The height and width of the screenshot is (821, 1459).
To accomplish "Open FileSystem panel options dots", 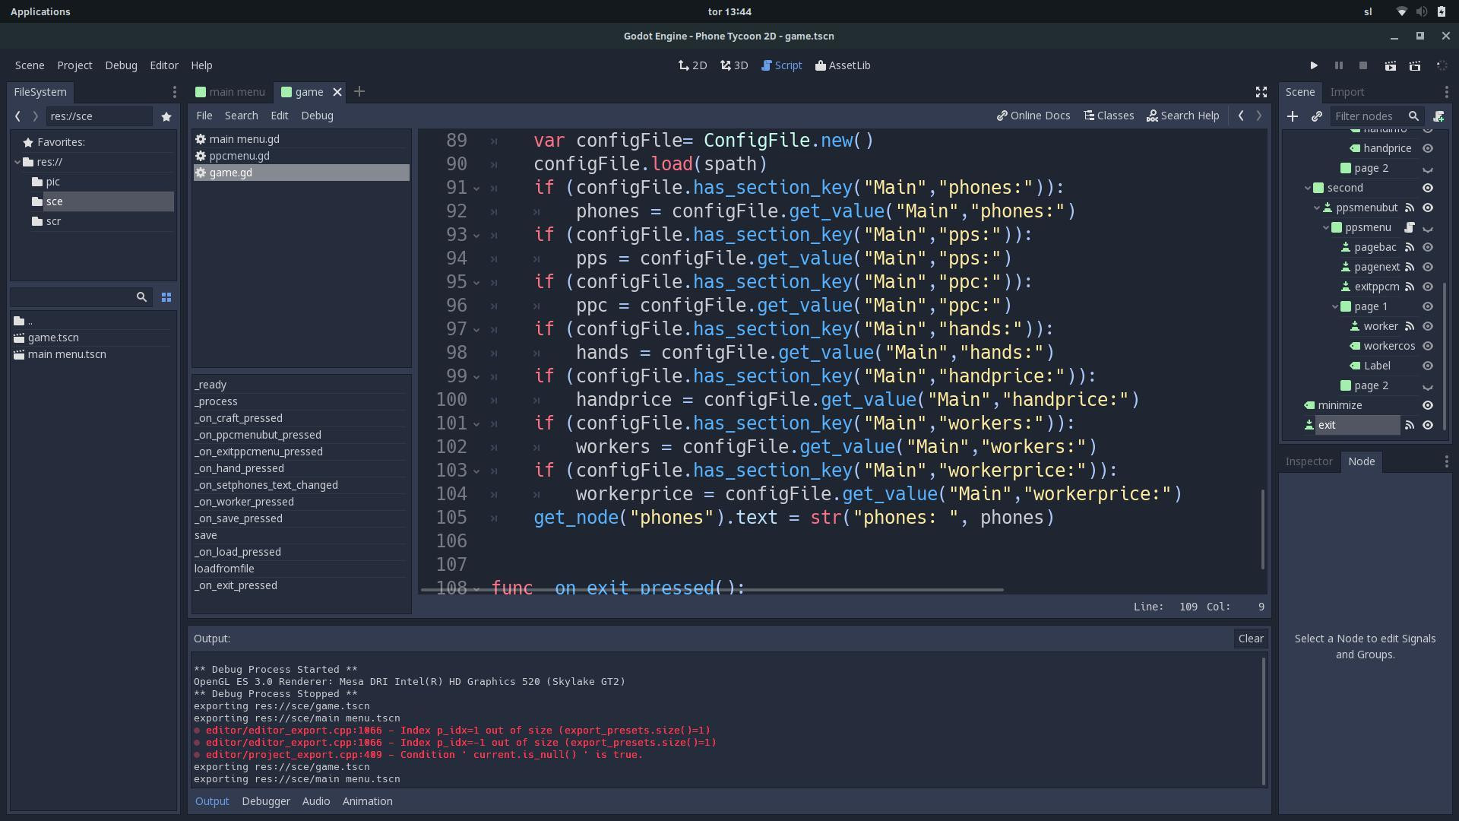I will pyautogui.click(x=175, y=92).
